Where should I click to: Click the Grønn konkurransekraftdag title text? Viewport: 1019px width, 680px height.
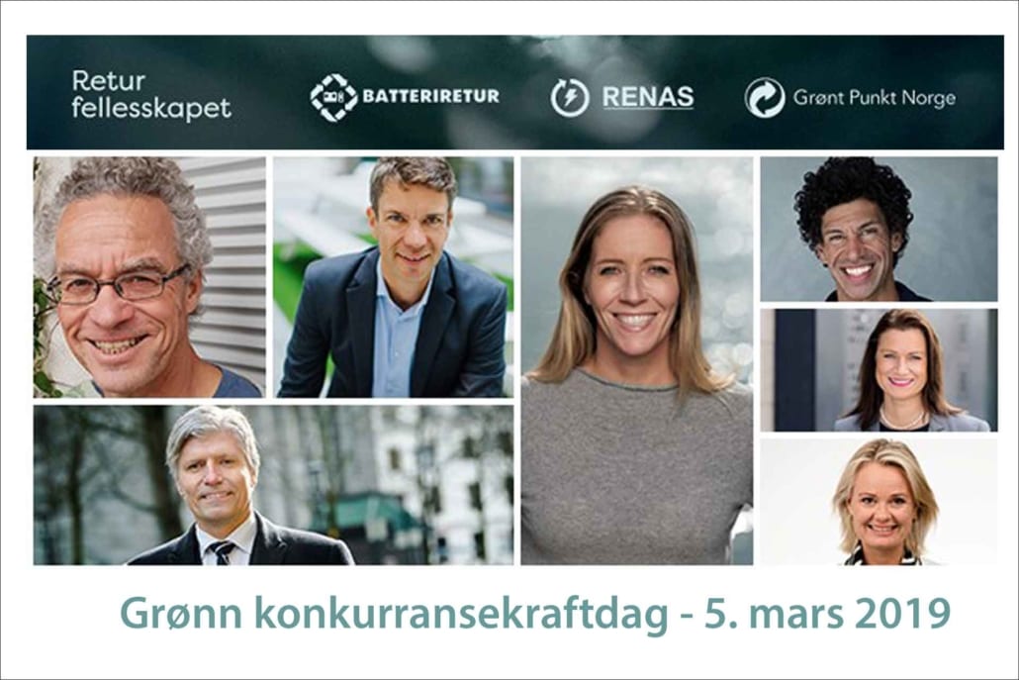(x=394, y=614)
